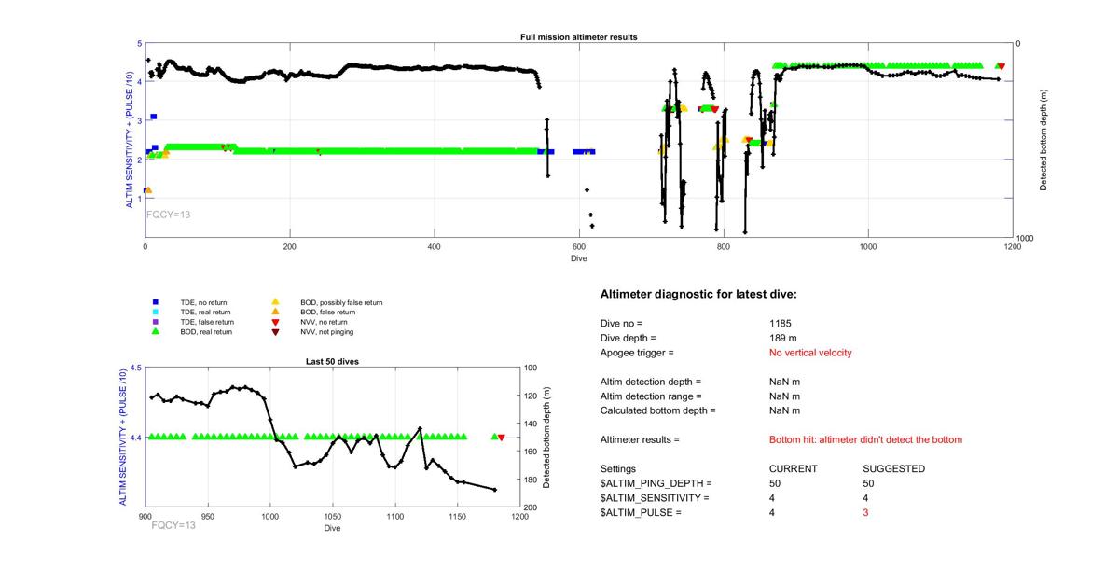This screenshot has height=570, width=1119.
Task: Click the cyan square 'TDE, real return' legend marker
Action: [155, 312]
